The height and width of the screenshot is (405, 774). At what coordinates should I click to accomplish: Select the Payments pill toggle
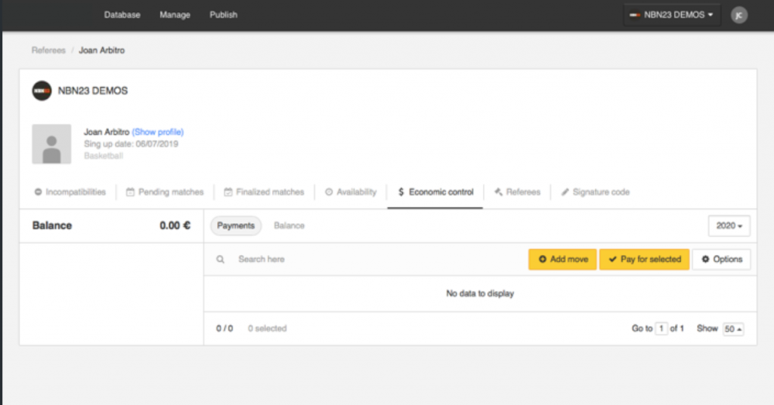(x=236, y=226)
